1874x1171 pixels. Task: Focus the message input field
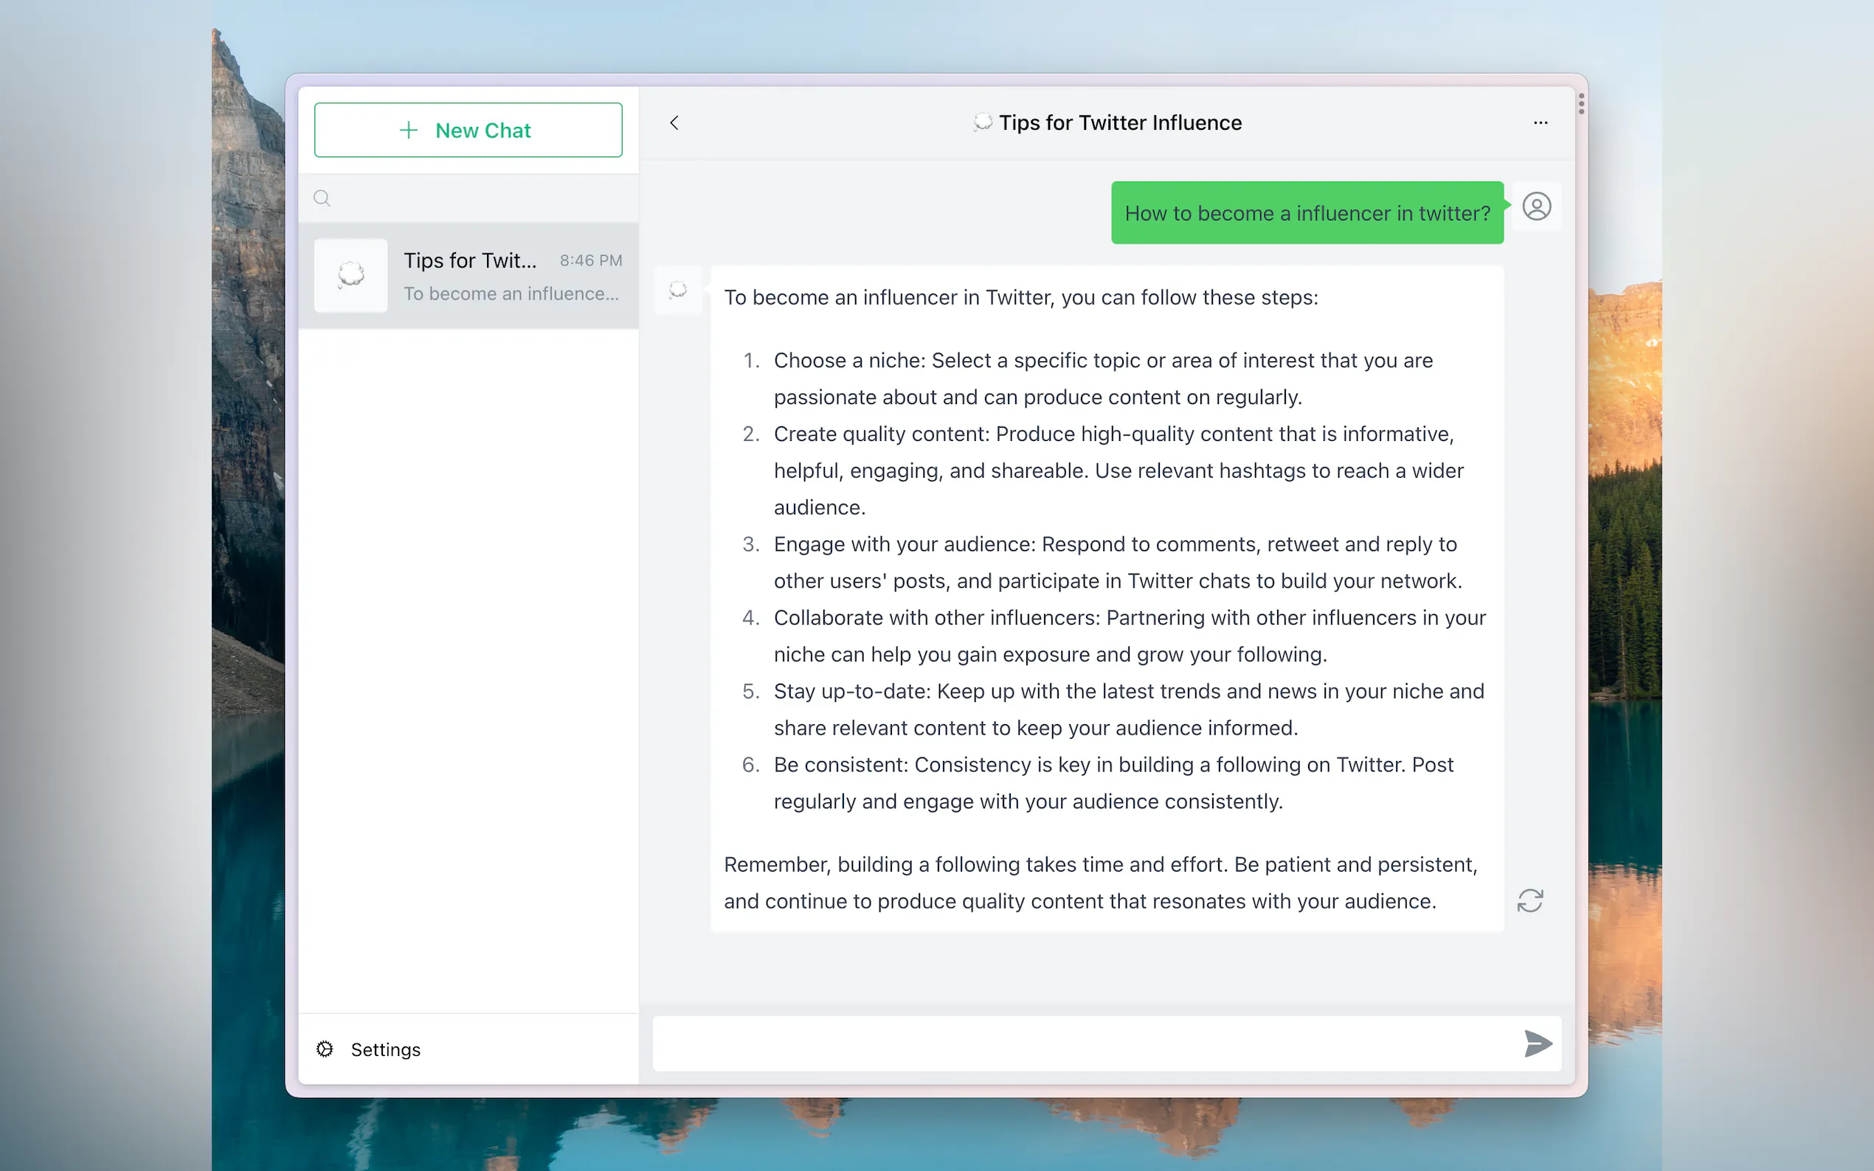1085,1043
